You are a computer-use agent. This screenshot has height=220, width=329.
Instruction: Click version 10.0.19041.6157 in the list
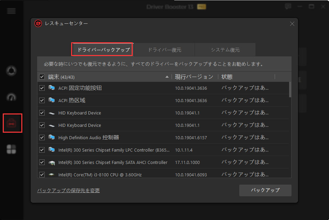(191, 137)
